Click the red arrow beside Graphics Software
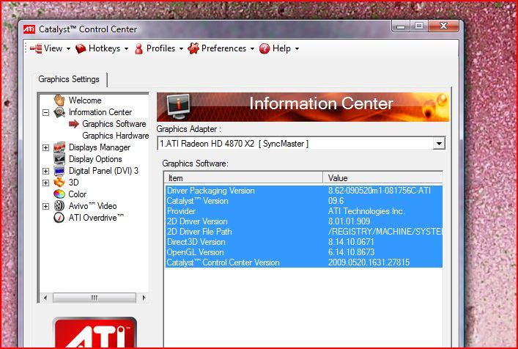 [74, 124]
